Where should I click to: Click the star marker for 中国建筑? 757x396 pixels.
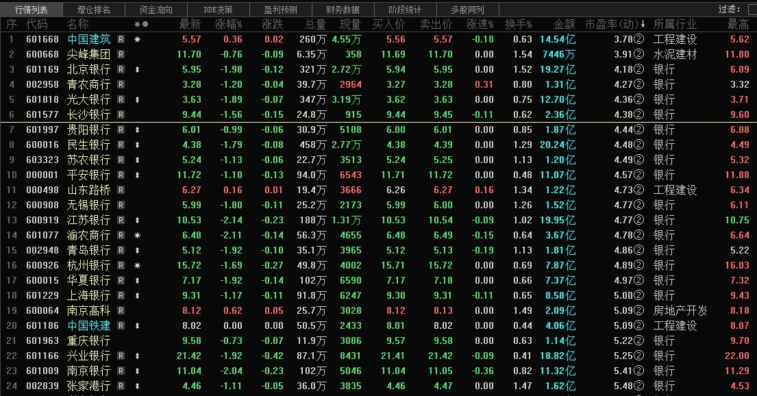[x=137, y=40]
